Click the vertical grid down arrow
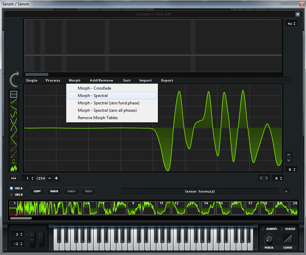The width and height of the screenshot is (306, 255). [289, 160]
